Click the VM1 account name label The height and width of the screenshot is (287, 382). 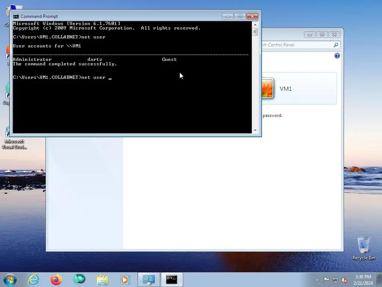click(x=286, y=89)
